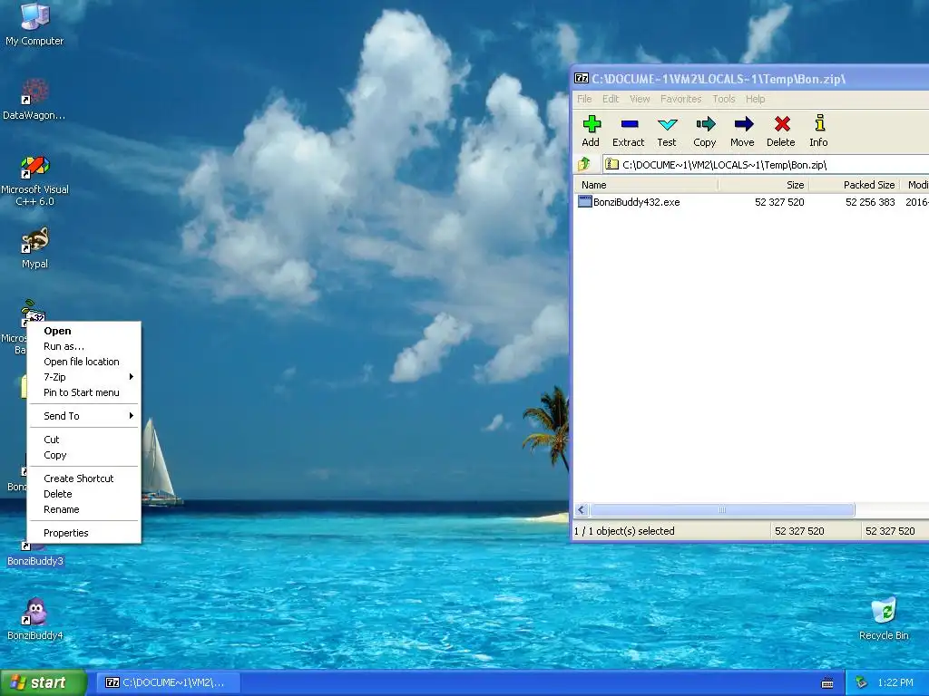Image resolution: width=929 pixels, height=696 pixels.
Task: Click the Start button
Action: click(43, 683)
